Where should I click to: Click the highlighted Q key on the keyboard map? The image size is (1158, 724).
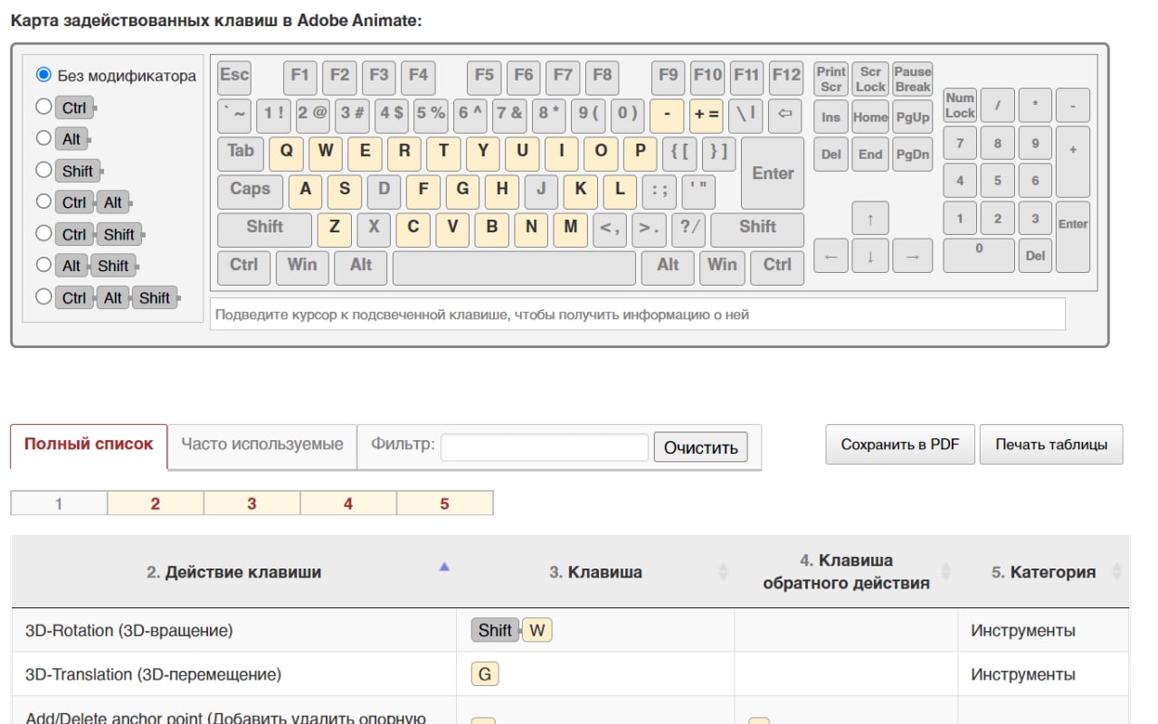[x=286, y=153]
